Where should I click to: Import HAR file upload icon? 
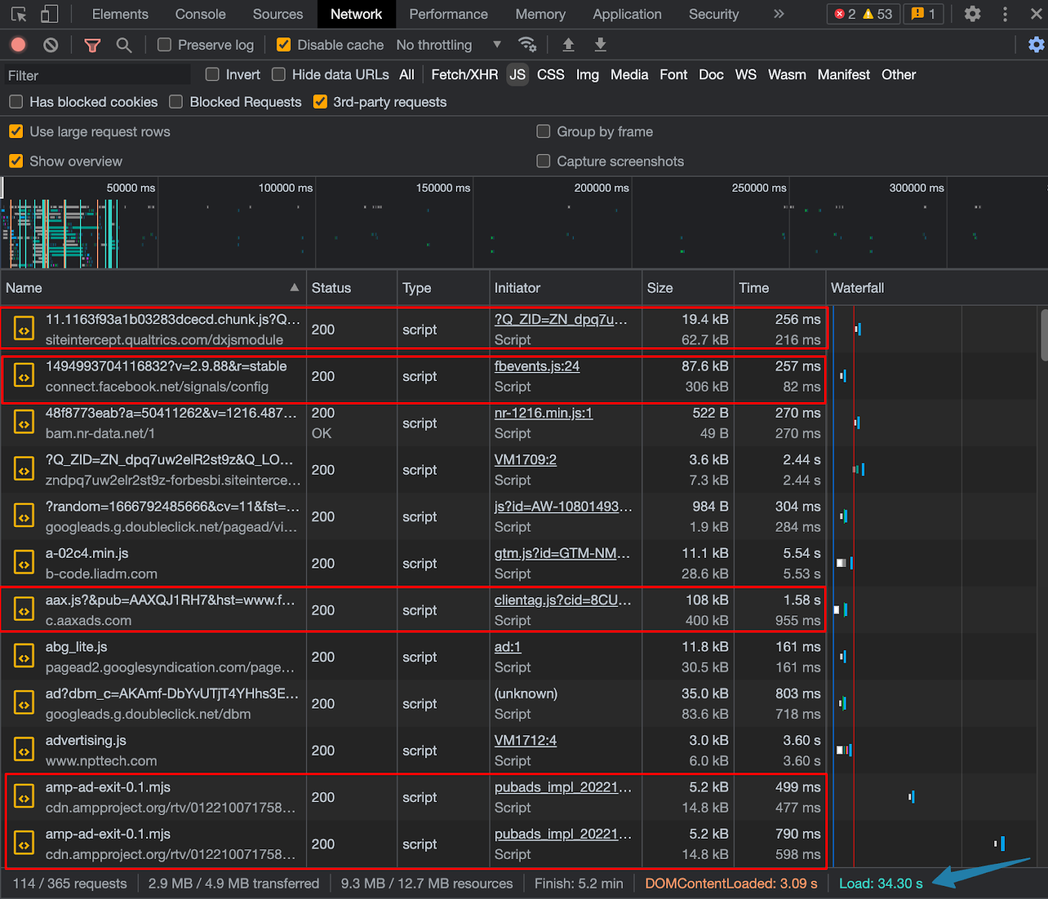tap(569, 45)
